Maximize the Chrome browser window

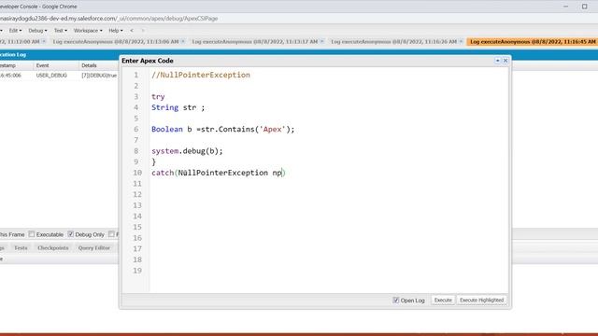(x=584, y=7)
